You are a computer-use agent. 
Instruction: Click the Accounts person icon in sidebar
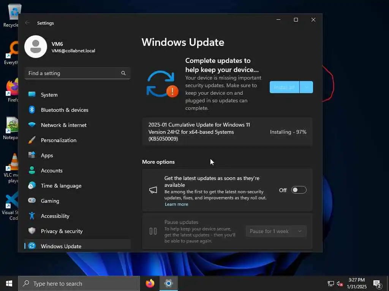(x=32, y=170)
